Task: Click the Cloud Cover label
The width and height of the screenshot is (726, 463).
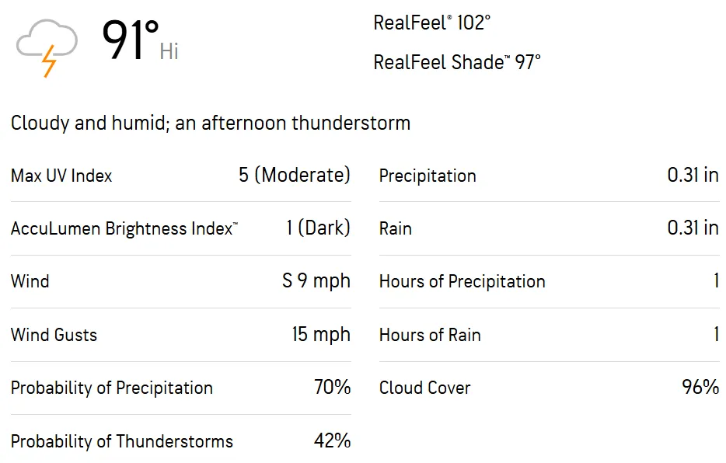Action: (x=424, y=388)
